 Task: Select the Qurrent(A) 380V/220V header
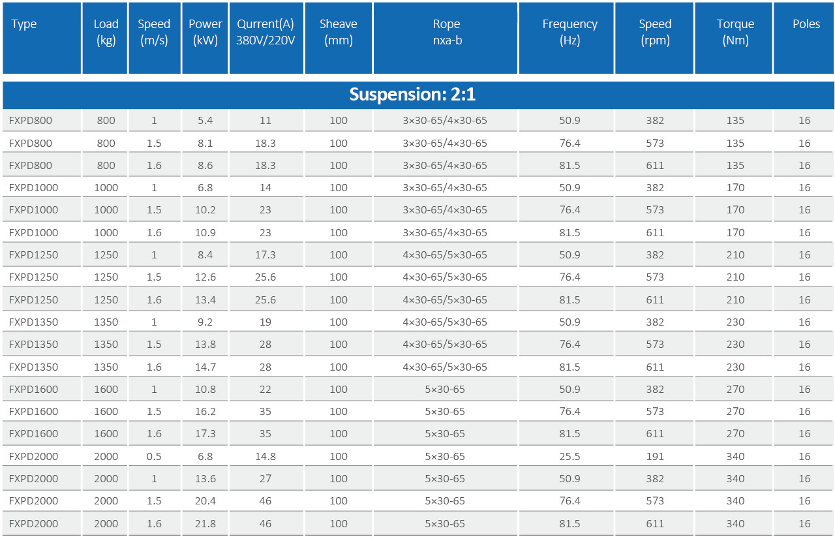pos(266,32)
